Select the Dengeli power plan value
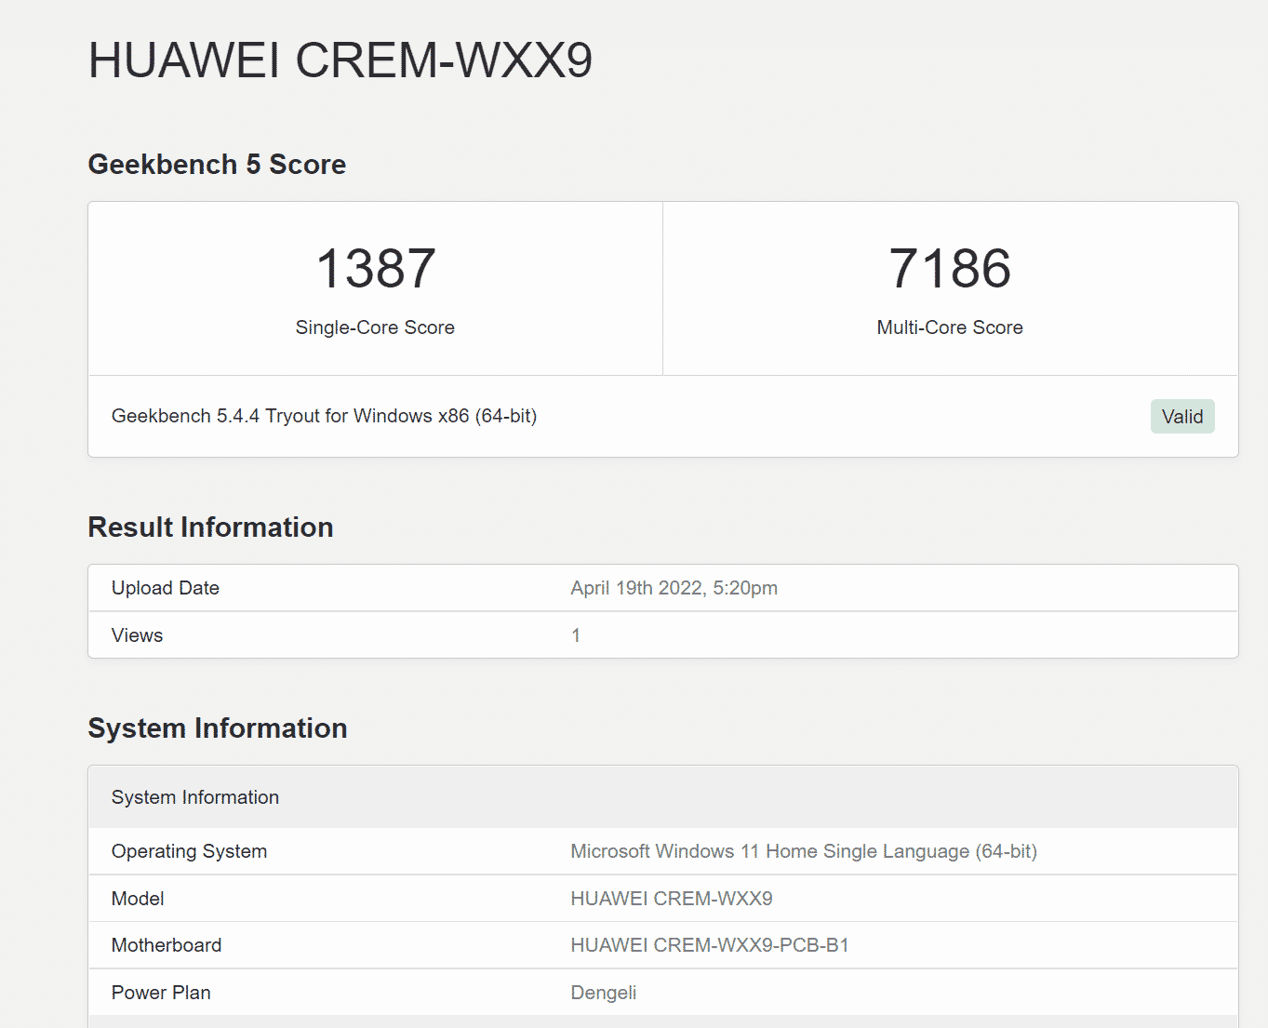The image size is (1268, 1028). click(x=603, y=993)
